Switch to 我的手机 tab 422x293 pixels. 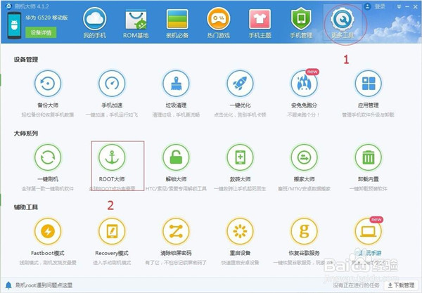pos(98,24)
